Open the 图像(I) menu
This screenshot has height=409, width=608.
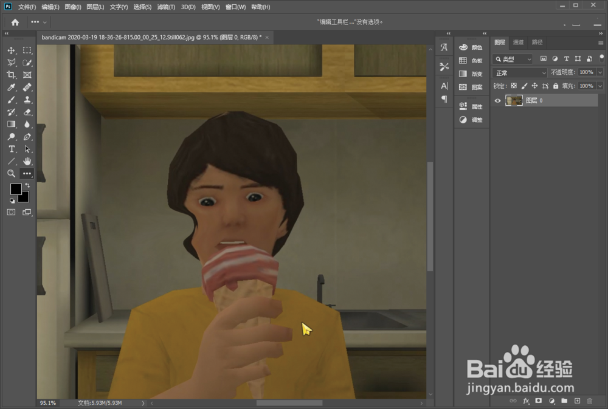[73, 7]
